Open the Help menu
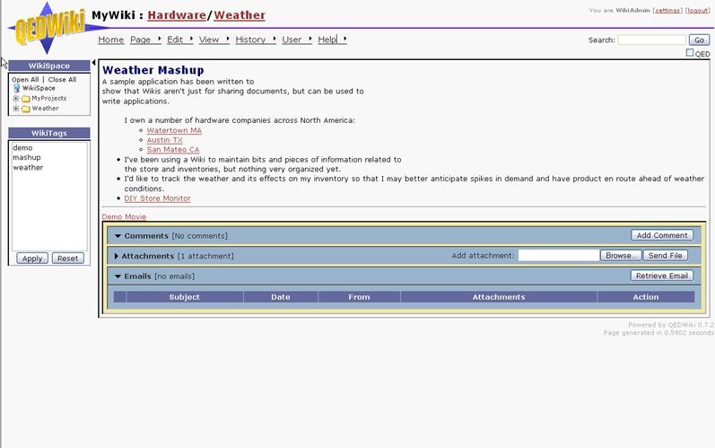 (x=327, y=40)
